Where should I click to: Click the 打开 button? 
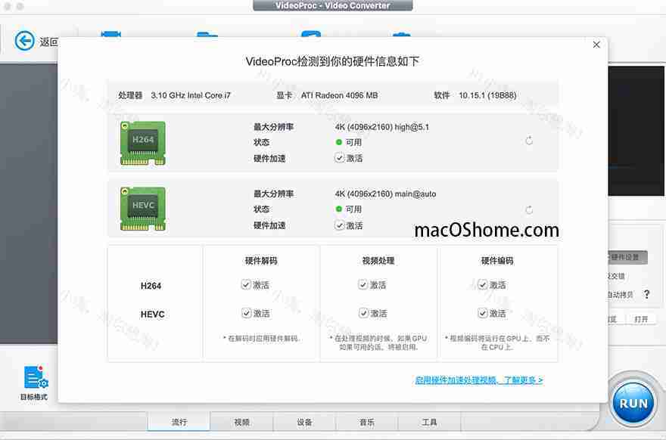pyautogui.click(x=642, y=318)
